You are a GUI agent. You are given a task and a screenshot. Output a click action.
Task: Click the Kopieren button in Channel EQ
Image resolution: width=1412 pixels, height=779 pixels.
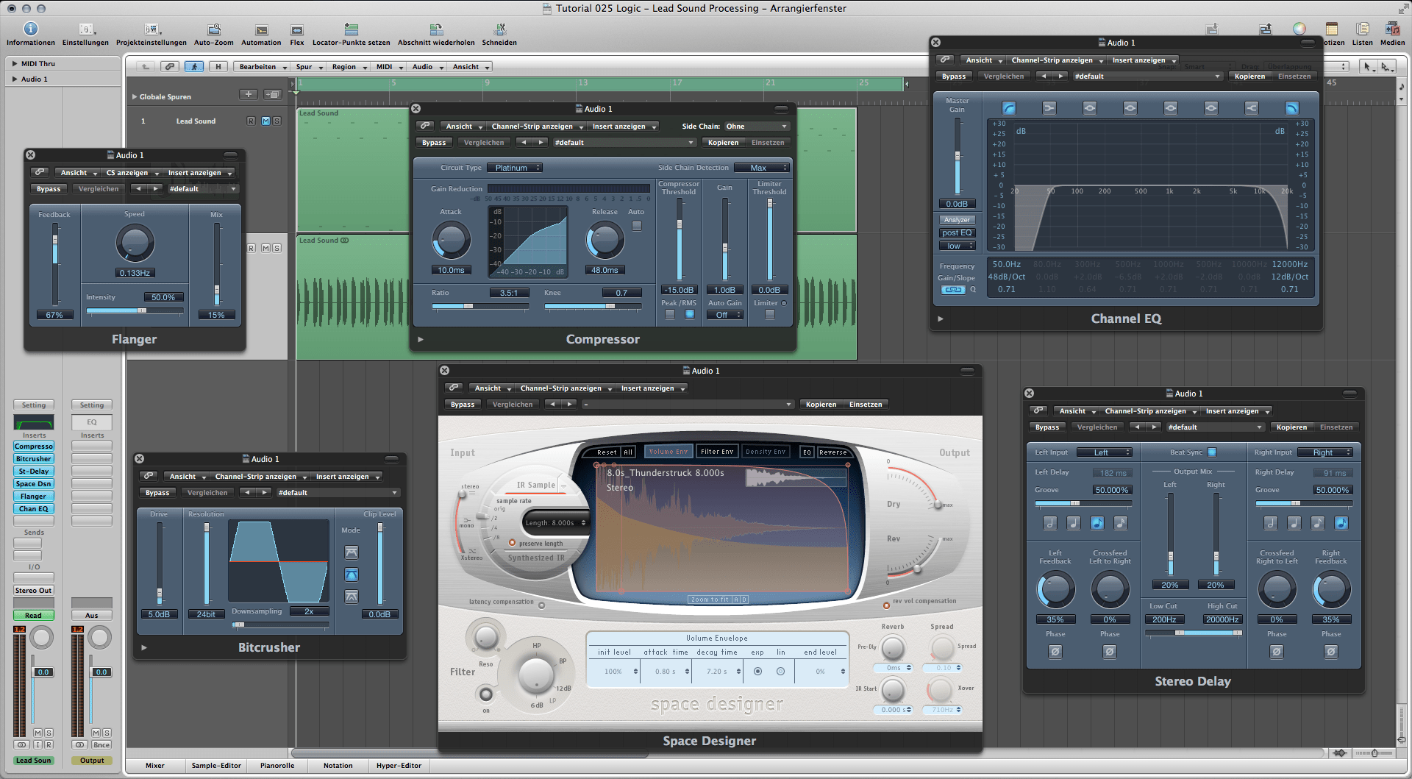tap(1249, 77)
